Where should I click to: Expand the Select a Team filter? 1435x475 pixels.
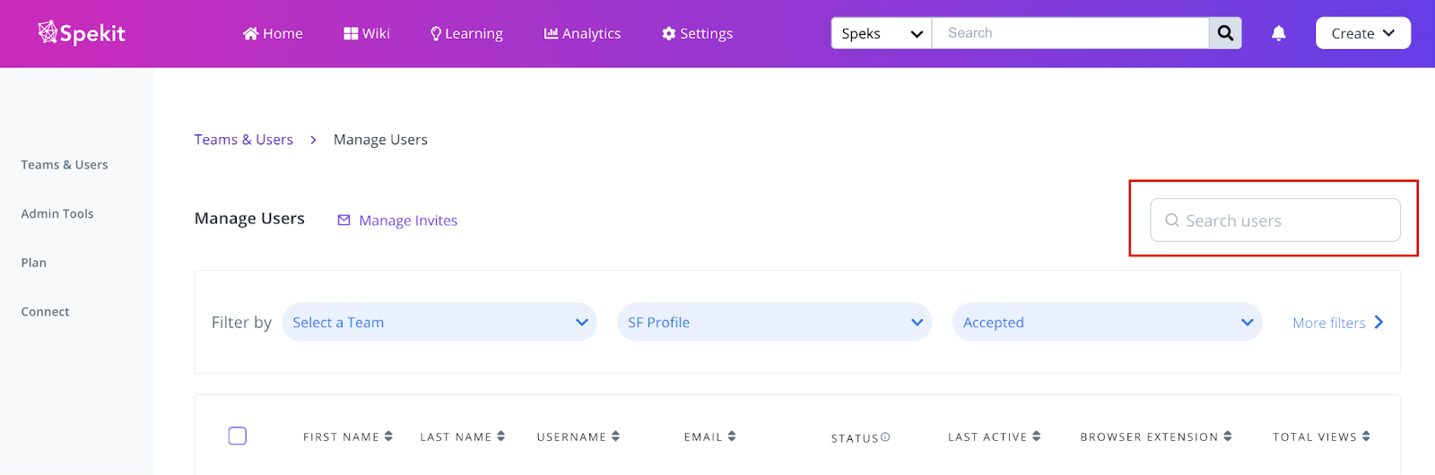pyautogui.click(x=439, y=323)
